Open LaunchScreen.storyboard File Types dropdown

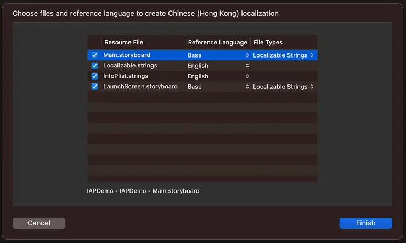283,87
